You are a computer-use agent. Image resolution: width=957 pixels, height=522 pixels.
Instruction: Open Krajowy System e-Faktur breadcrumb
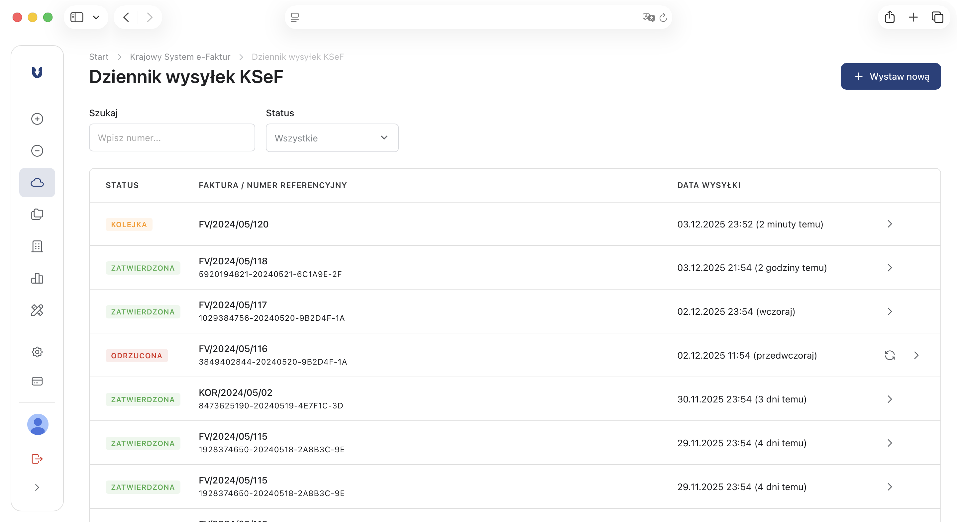180,57
